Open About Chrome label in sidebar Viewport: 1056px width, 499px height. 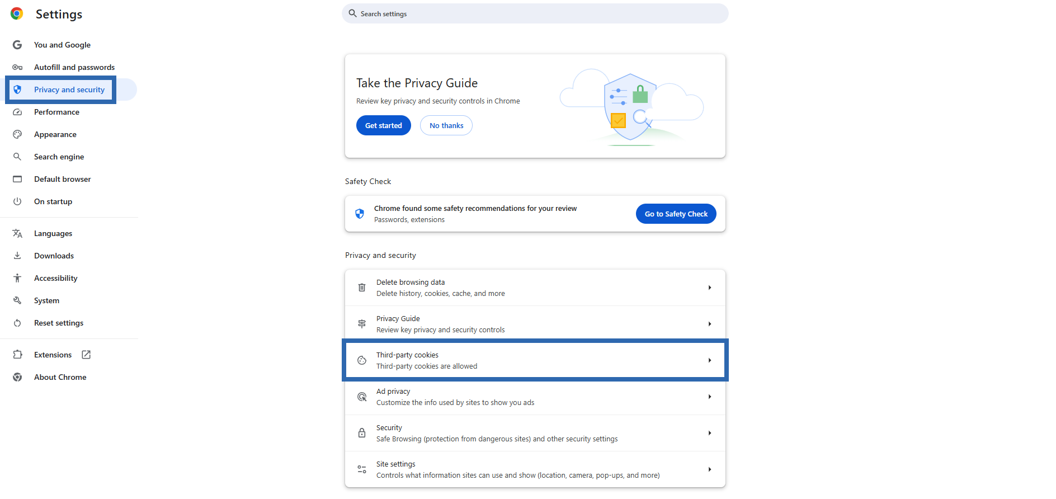tap(60, 377)
